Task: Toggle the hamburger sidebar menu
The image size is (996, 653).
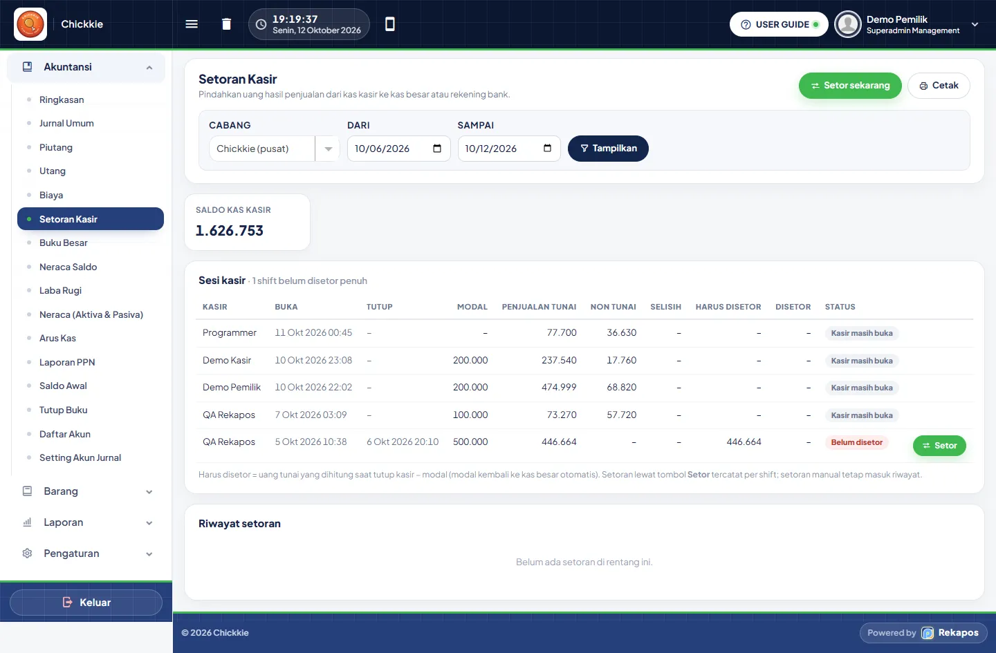Action: (192, 24)
